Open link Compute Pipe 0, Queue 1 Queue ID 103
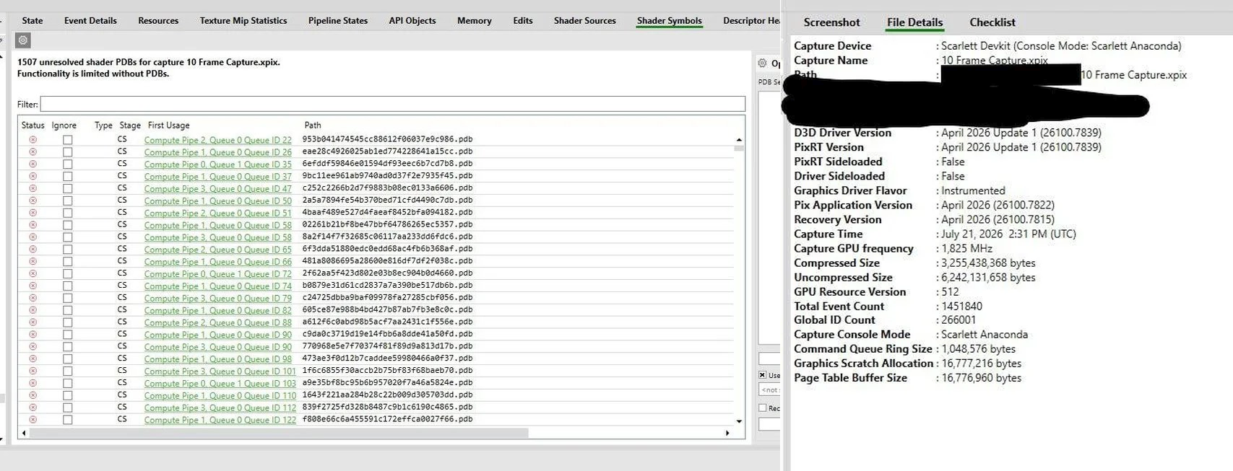Image resolution: width=1233 pixels, height=471 pixels. click(x=220, y=384)
